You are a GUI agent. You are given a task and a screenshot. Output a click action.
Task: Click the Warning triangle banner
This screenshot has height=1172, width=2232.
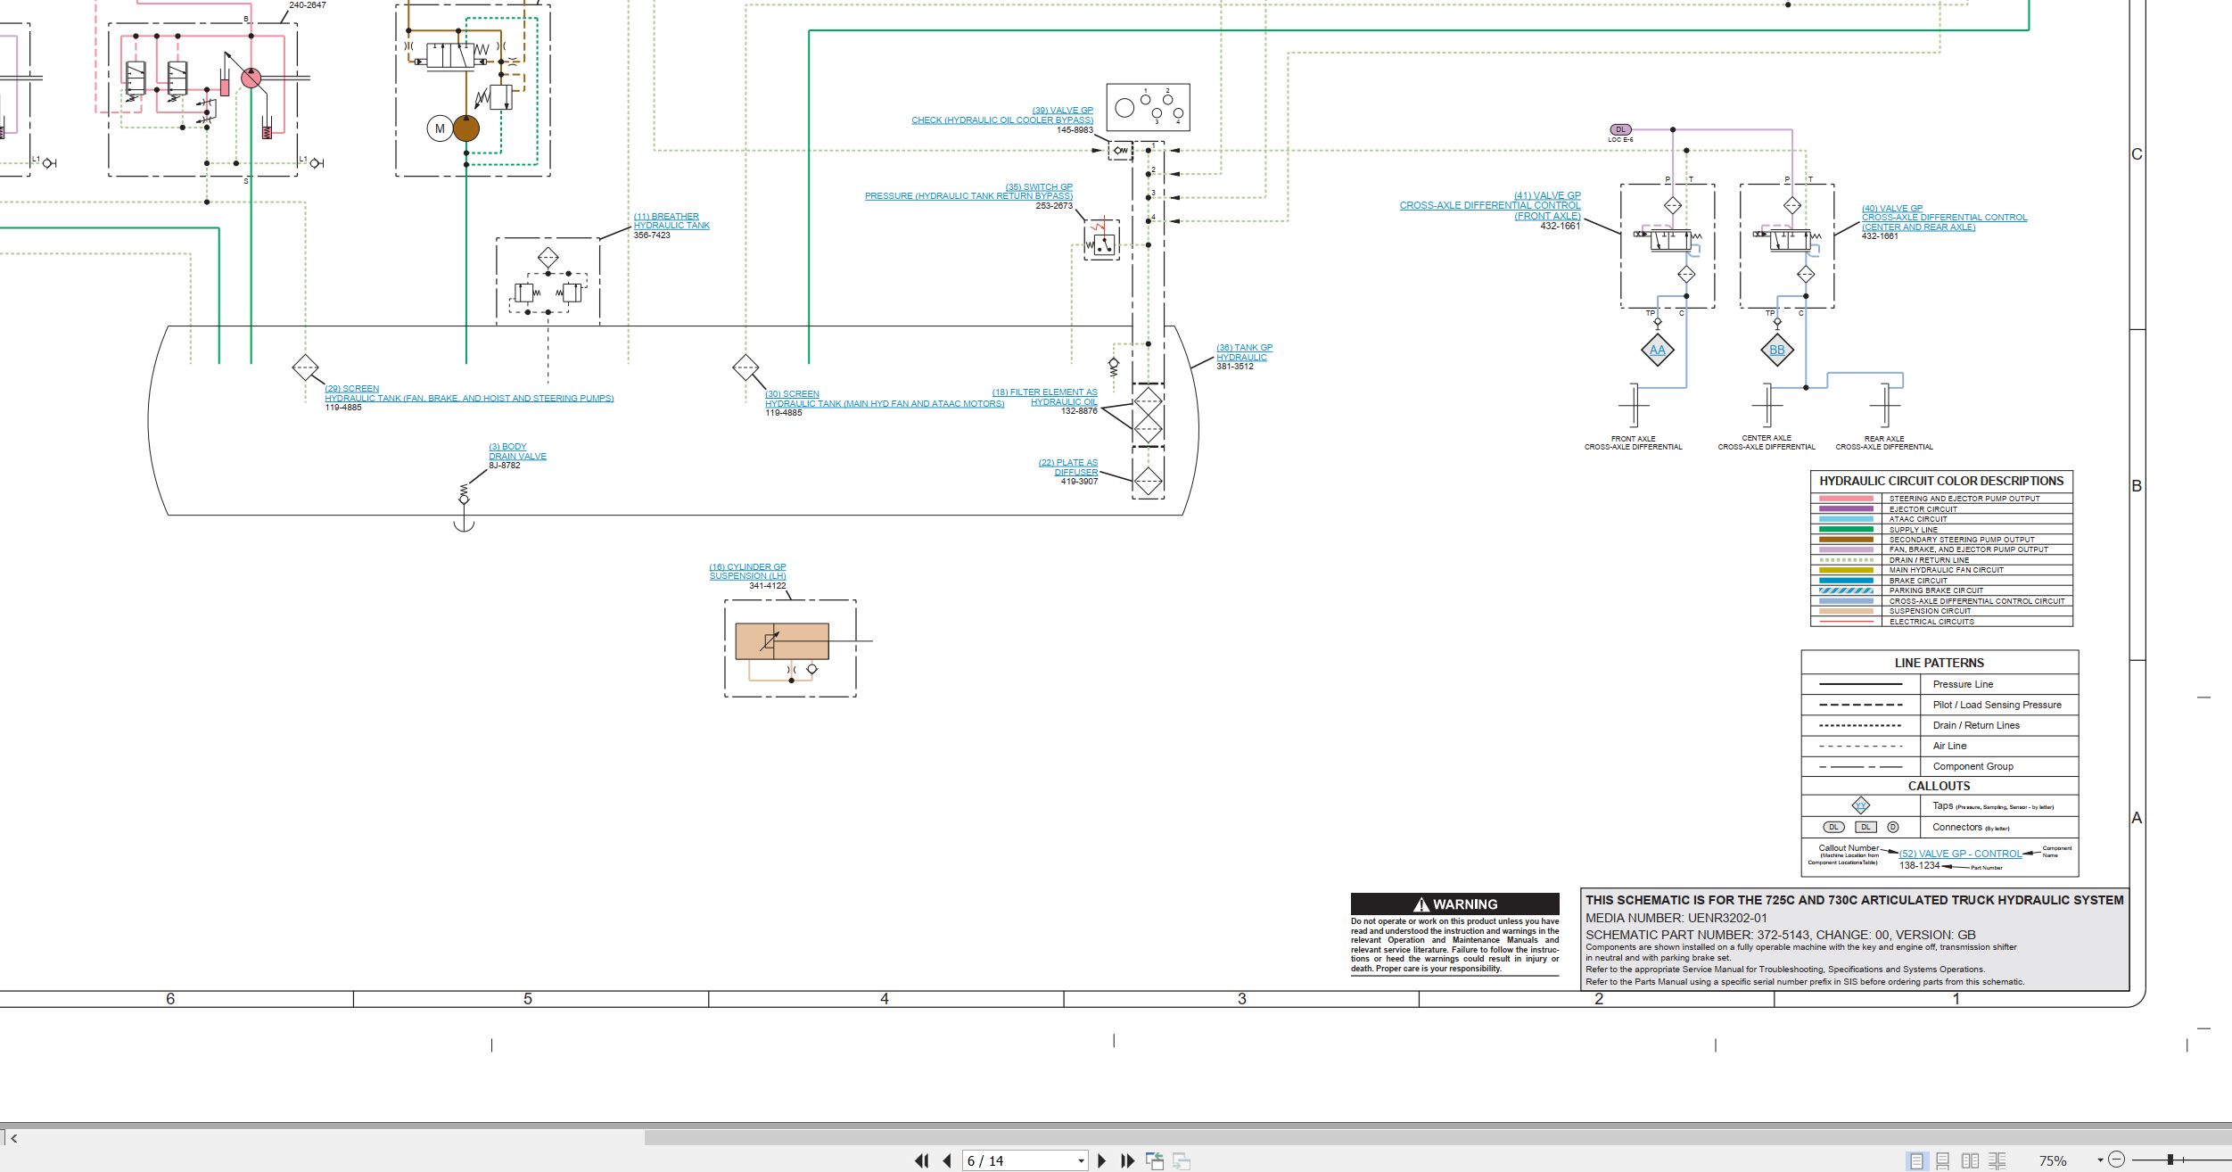(x=1455, y=904)
